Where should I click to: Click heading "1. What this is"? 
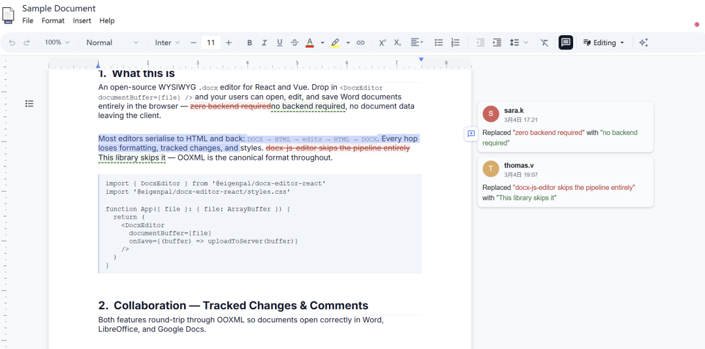(136, 73)
